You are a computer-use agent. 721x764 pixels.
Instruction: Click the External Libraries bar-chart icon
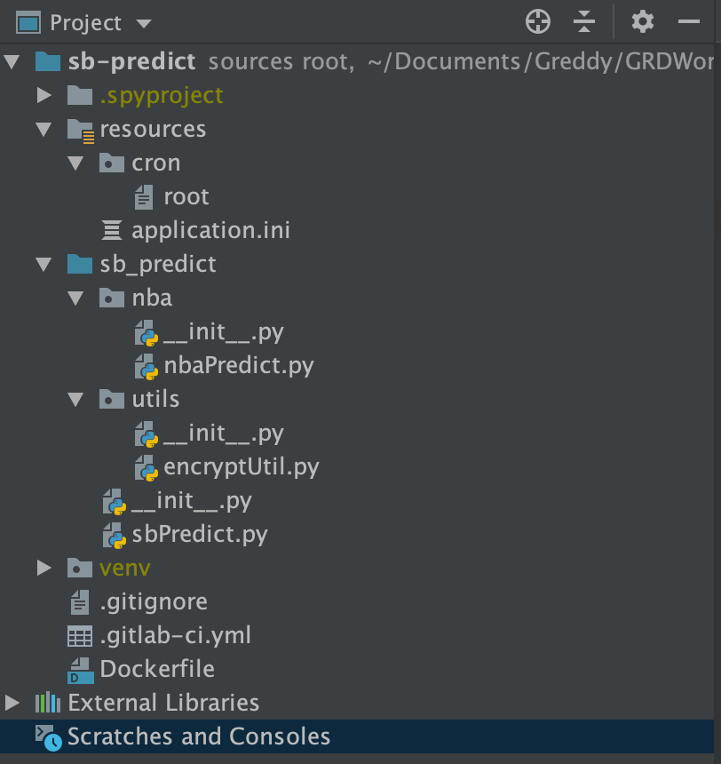pos(47,703)
